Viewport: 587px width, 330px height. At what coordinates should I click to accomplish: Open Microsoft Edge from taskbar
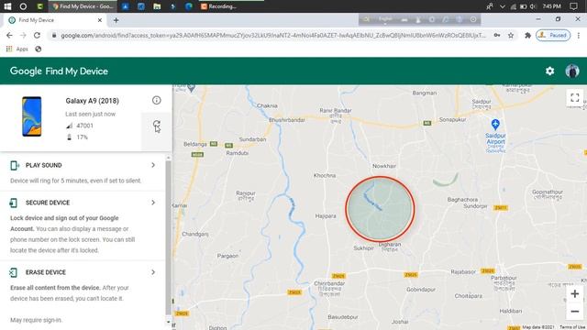(189, 6)
